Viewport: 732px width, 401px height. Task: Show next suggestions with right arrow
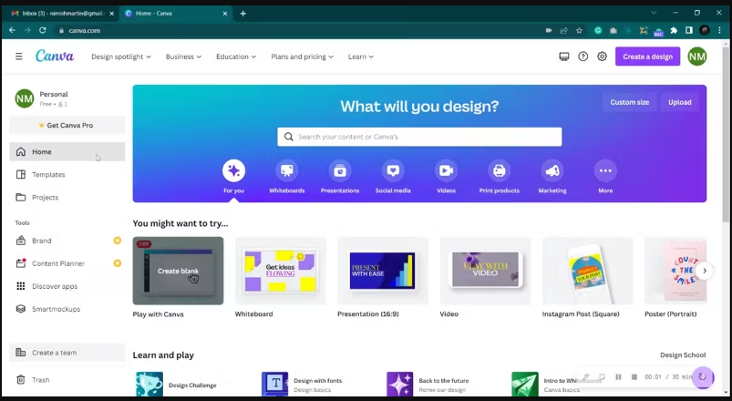point(705,271)
